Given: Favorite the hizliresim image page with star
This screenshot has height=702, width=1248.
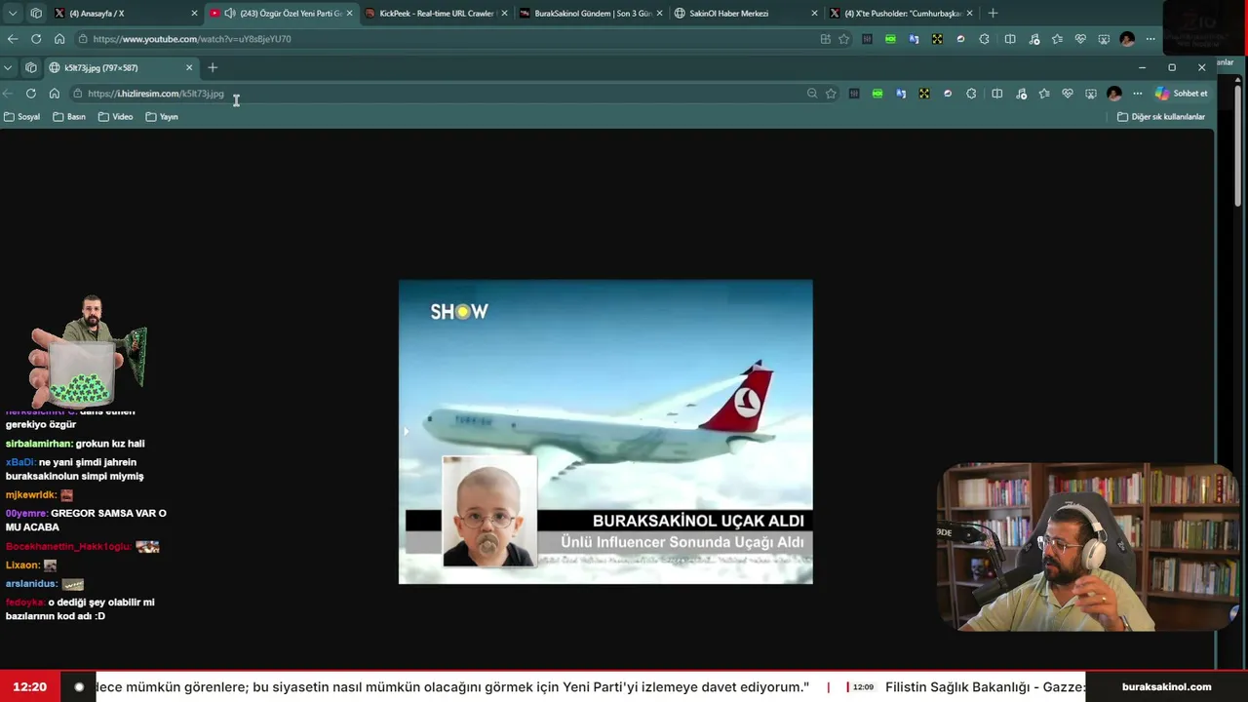Looking at the screenshot, I should [831, 94].
